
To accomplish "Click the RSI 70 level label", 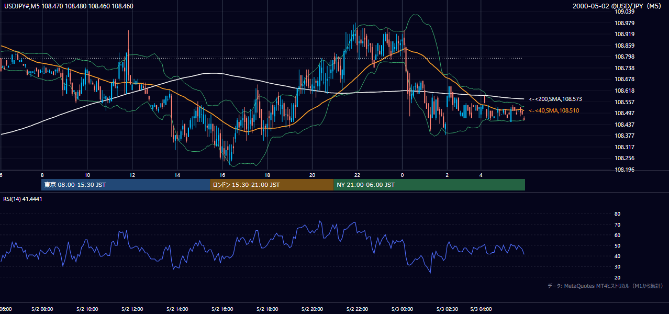I will click(617, 225).
